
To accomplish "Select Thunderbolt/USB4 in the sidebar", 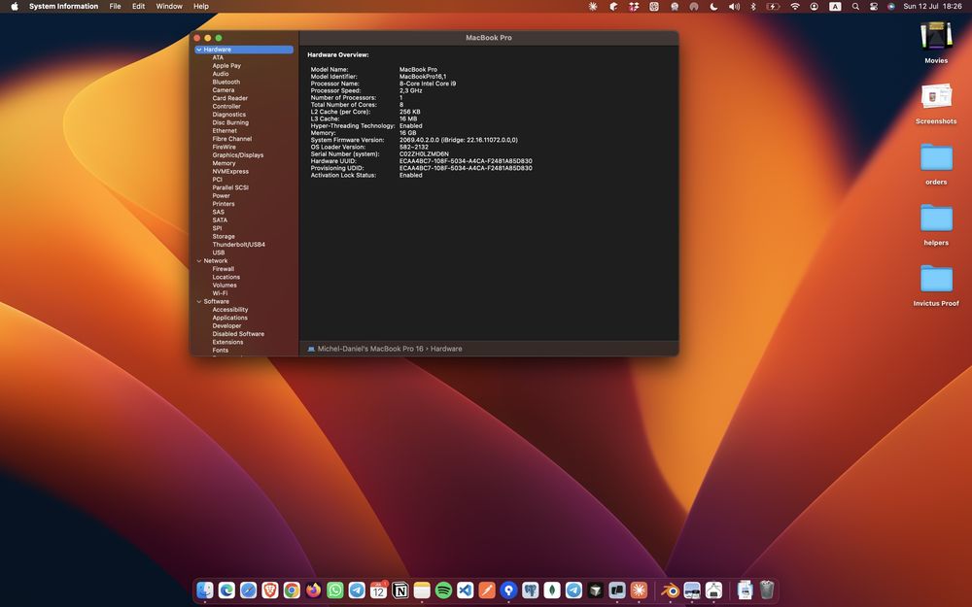I will 239,245.
